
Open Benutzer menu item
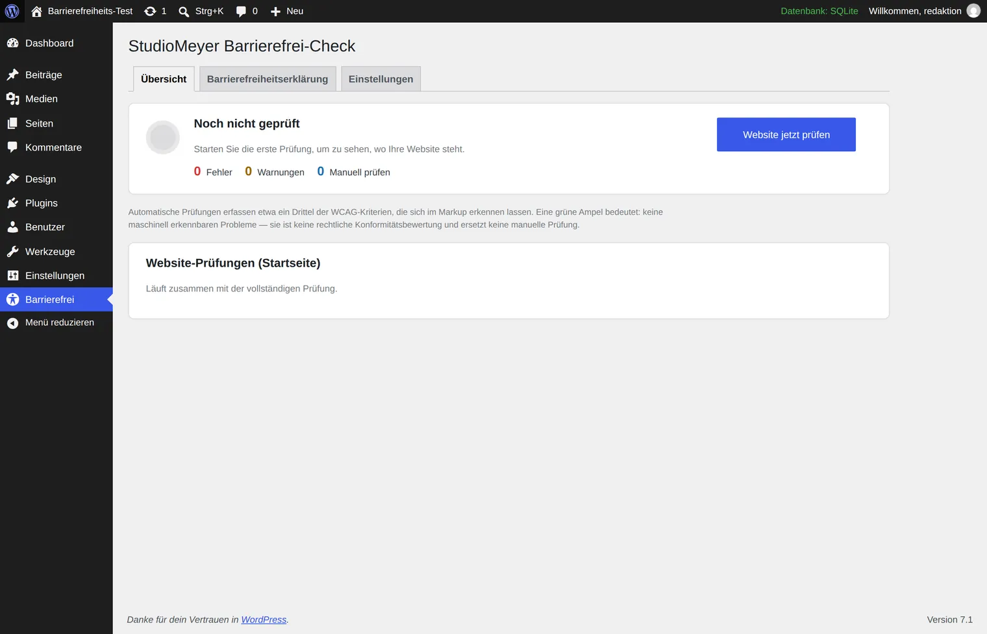coord(56,227)
